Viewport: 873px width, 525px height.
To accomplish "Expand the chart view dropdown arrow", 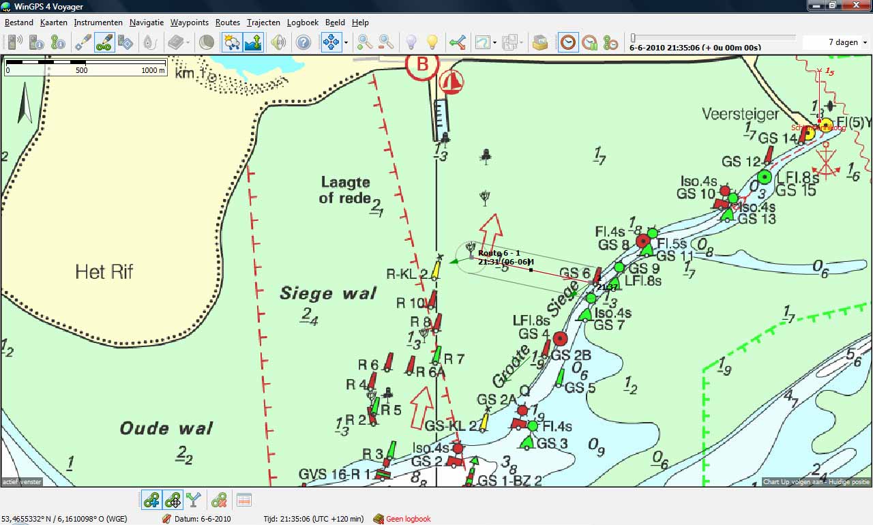I will tap(494, 42).
